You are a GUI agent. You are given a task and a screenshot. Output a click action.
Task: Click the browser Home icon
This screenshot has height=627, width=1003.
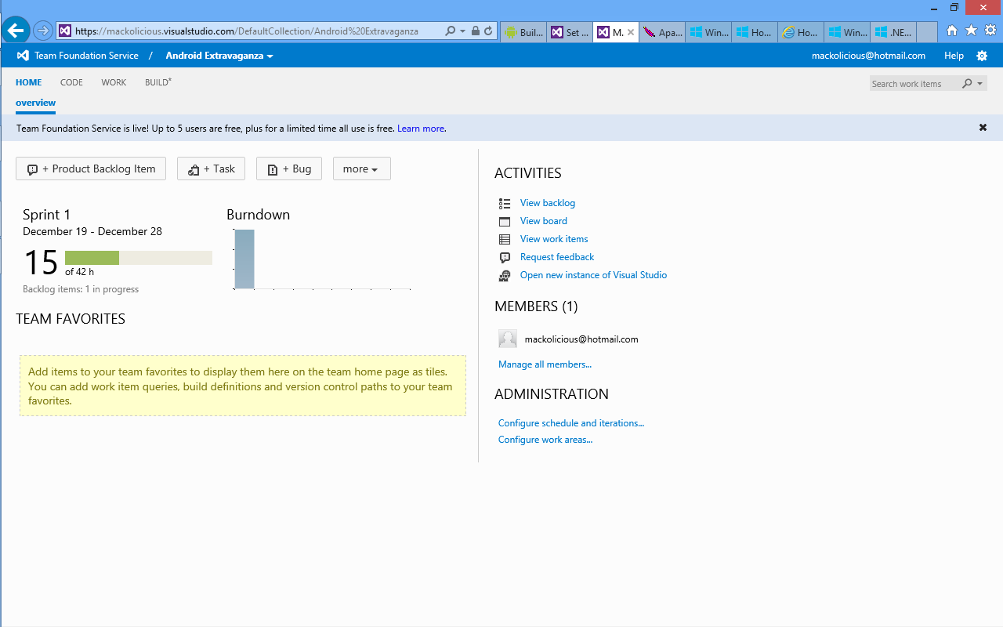tap(952, 31)
